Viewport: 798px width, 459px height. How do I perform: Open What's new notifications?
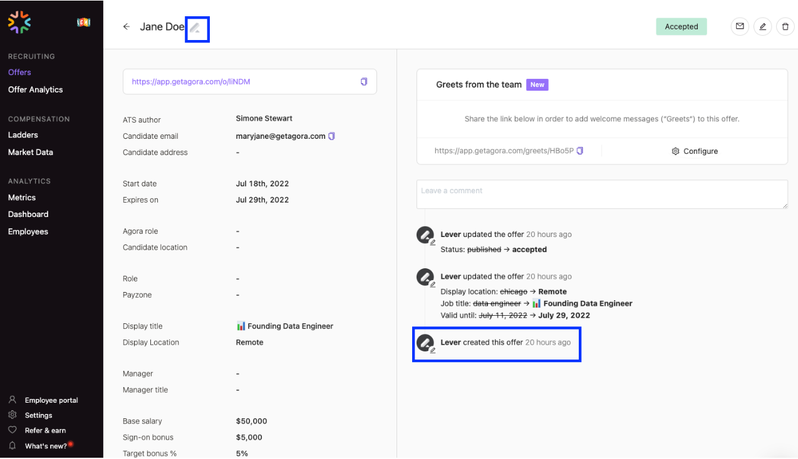tap(46, 446)
